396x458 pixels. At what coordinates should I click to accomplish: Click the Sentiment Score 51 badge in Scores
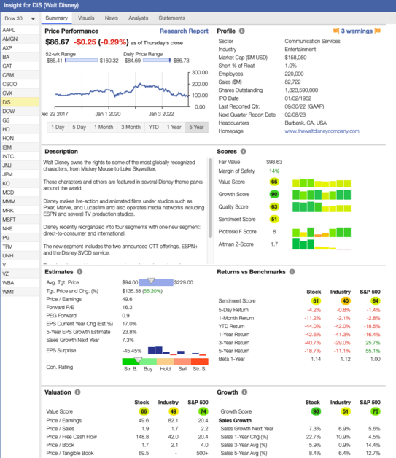274,219
